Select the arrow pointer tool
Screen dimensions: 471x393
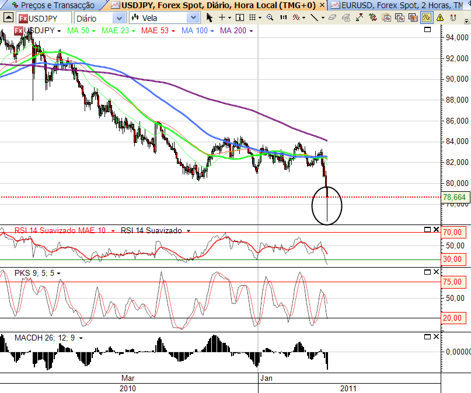[x=210, y=17]
